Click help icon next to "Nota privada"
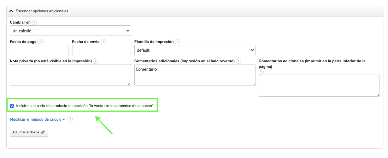 [95, 61]
